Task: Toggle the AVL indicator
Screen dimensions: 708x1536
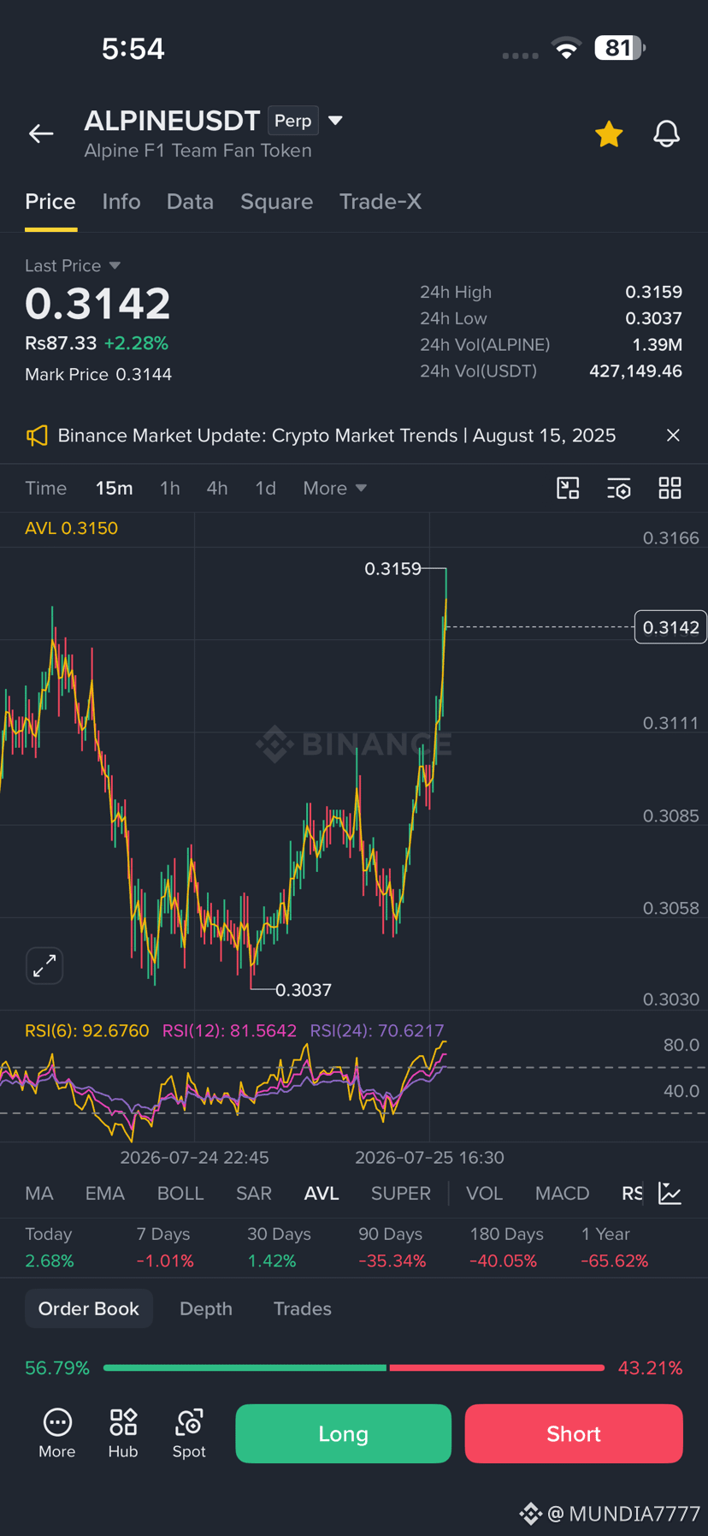Action: pos(322,1194)
